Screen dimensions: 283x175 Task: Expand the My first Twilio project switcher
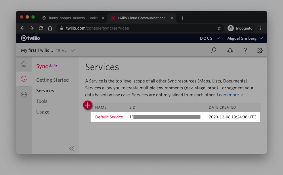click(x=48, y=50)
